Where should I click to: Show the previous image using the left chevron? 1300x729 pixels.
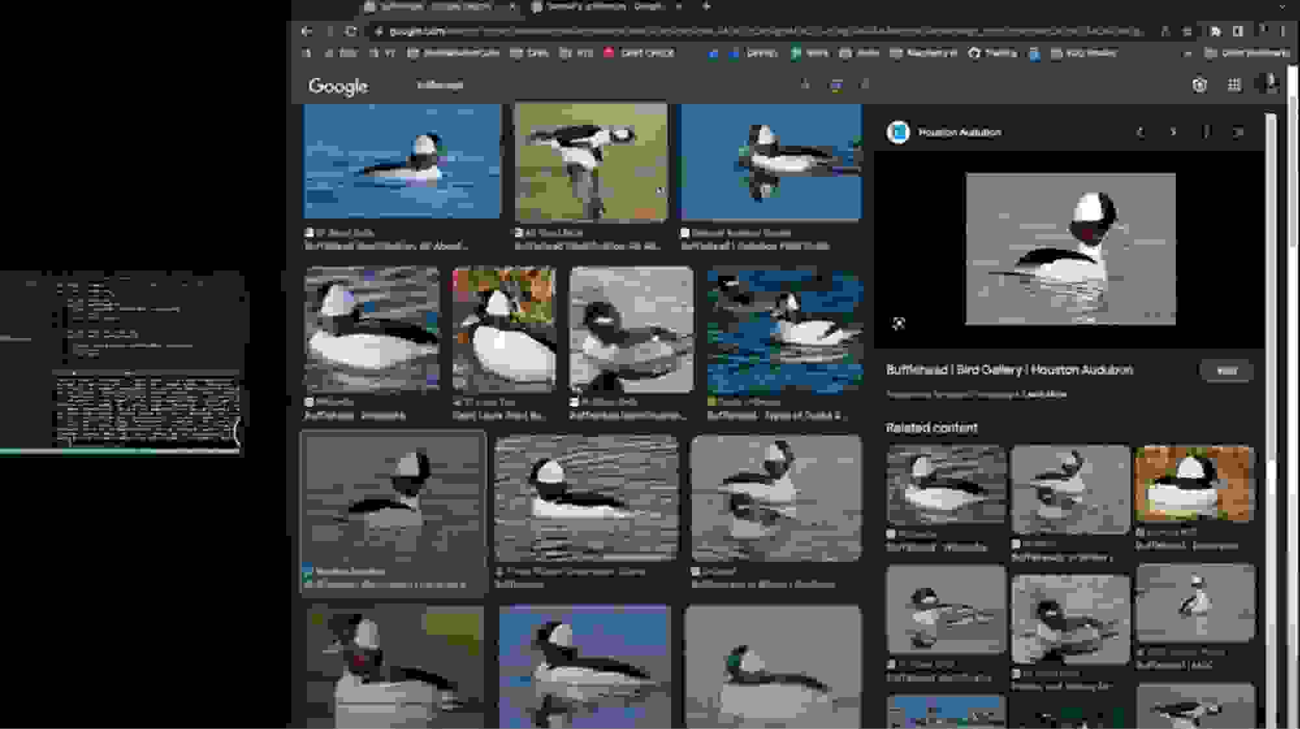point(1140,133)
